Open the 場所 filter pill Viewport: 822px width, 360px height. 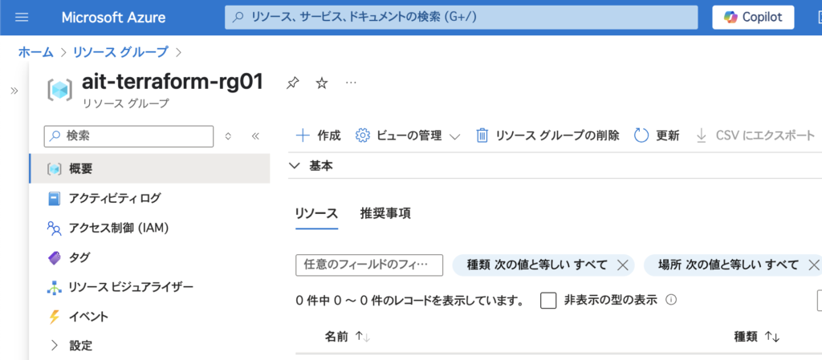(x=728, y=265)
